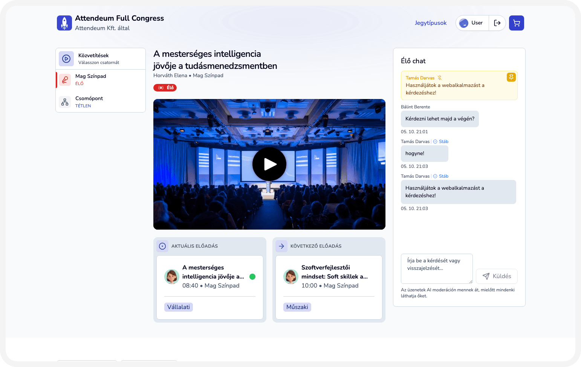
Task: Click the Közvetítések play-circle icon
Action: coord(66,59)
